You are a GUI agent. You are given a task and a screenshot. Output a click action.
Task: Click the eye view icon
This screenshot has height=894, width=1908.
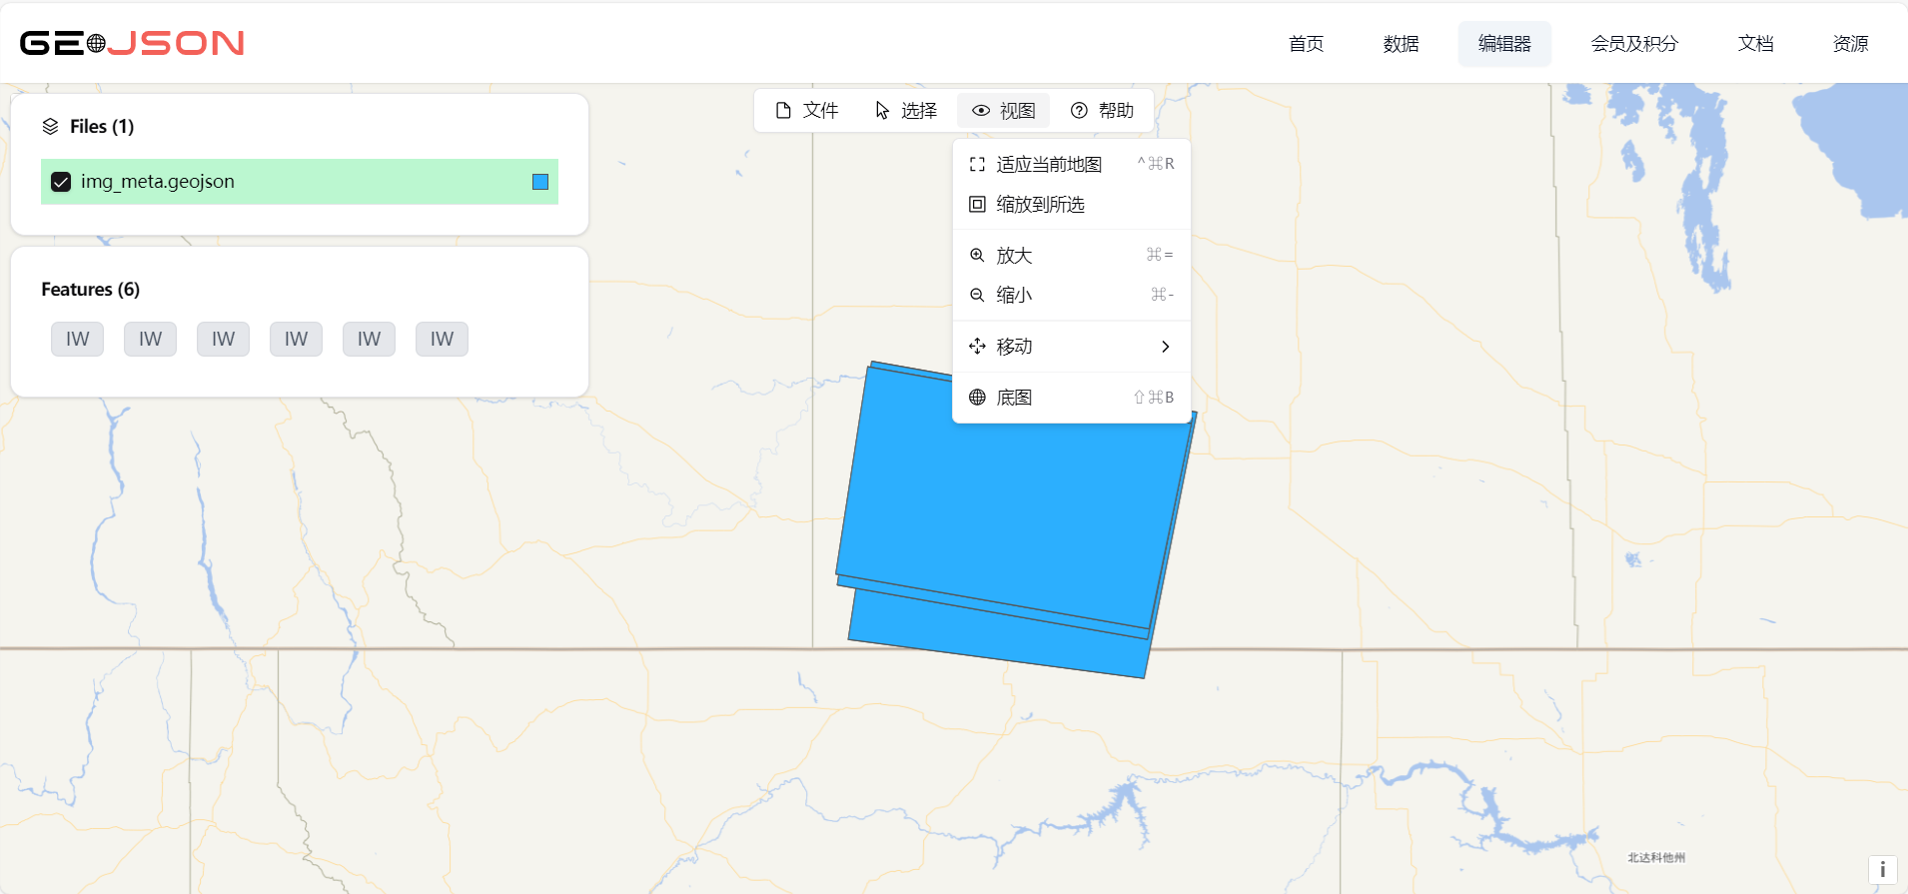(x=981, y=110)
